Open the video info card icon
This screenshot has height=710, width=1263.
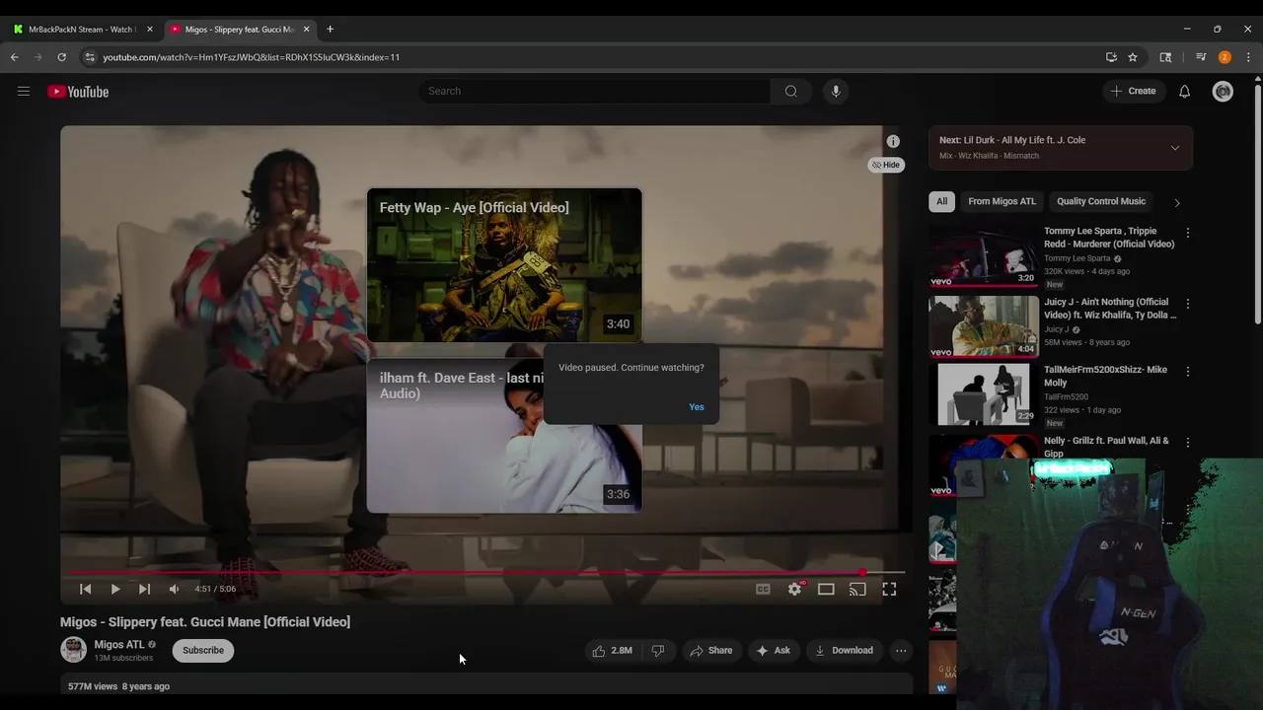[x=893, y=141]
